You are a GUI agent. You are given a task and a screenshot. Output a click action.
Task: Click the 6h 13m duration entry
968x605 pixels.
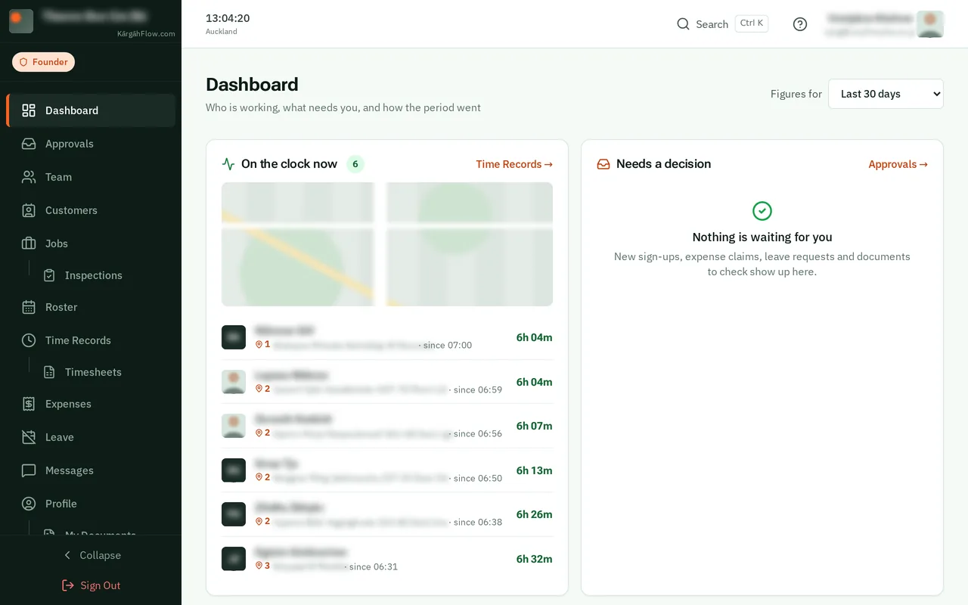(x=534, y=470)
